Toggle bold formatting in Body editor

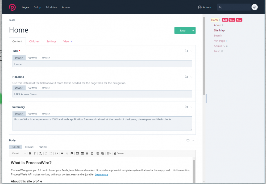pyautogui.click(x=30, y=153)
